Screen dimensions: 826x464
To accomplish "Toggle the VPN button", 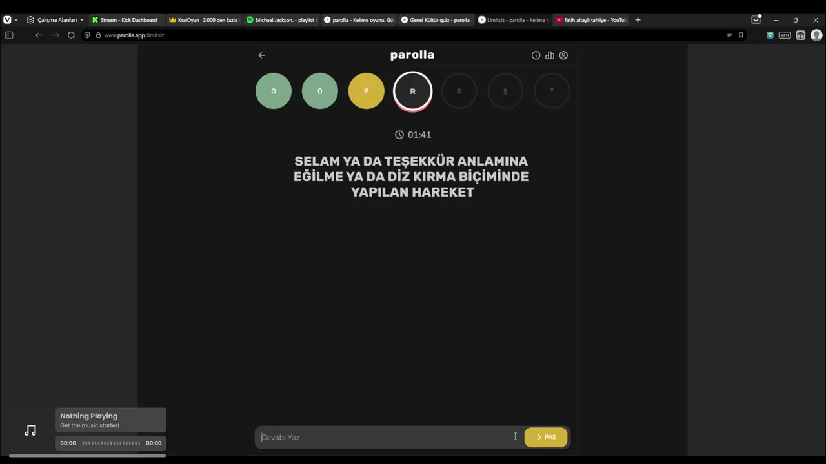I will (x=785, y=35).
